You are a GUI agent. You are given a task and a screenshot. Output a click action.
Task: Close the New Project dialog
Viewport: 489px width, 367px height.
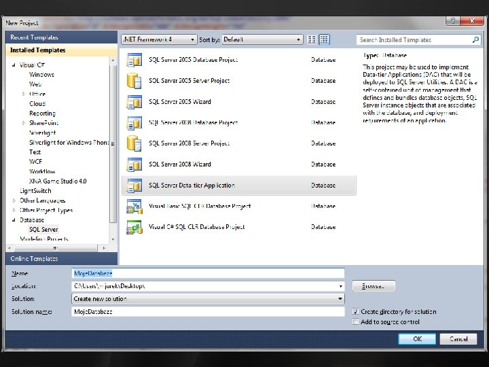472,21
